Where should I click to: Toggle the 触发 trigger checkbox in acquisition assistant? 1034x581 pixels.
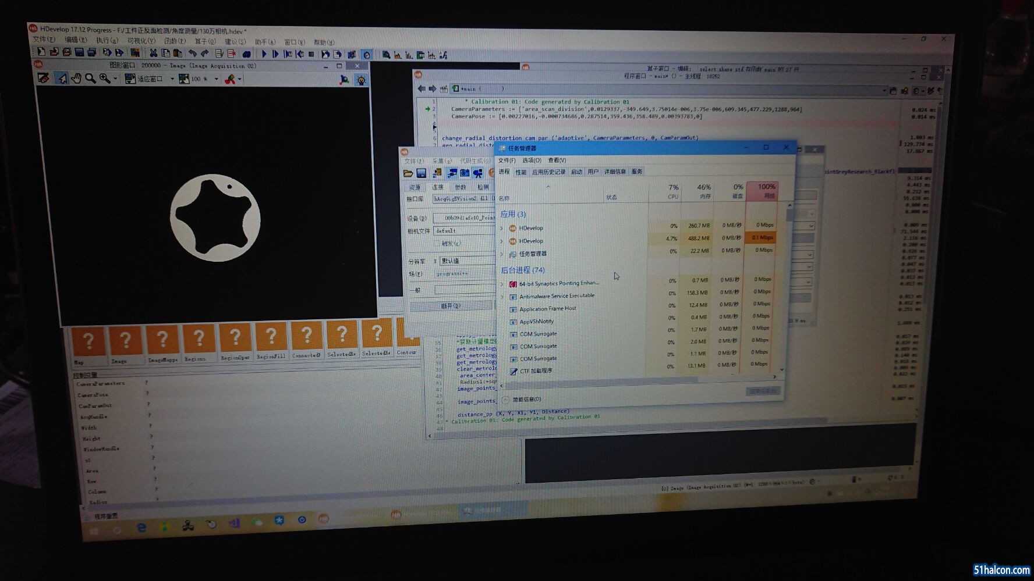436,244
